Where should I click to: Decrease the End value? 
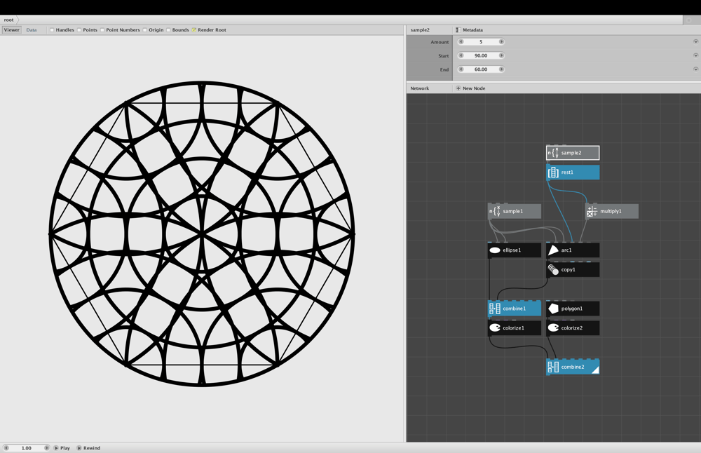coord(461,69)
